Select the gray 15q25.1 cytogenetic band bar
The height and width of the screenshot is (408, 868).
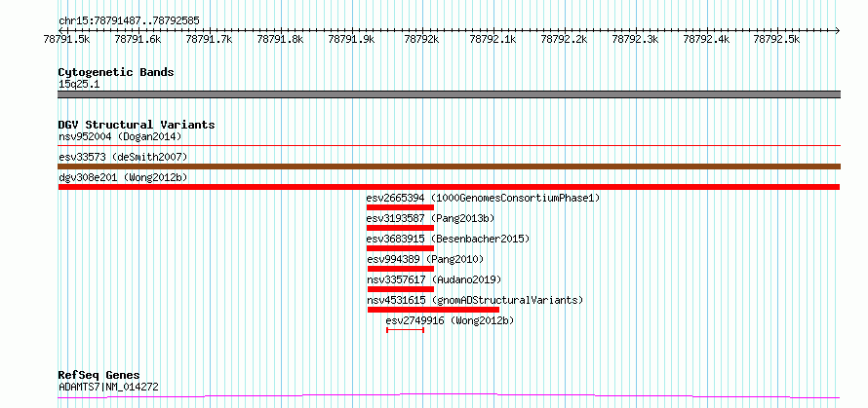click(449, 94)
